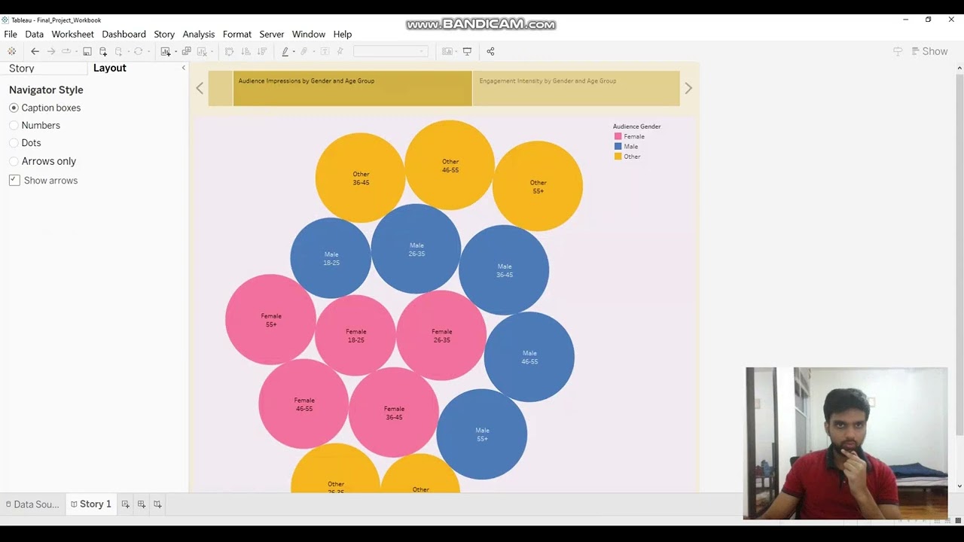Screen dimensions: 964x542
Task: Open the Analysis menu
Action: [199, 34]
